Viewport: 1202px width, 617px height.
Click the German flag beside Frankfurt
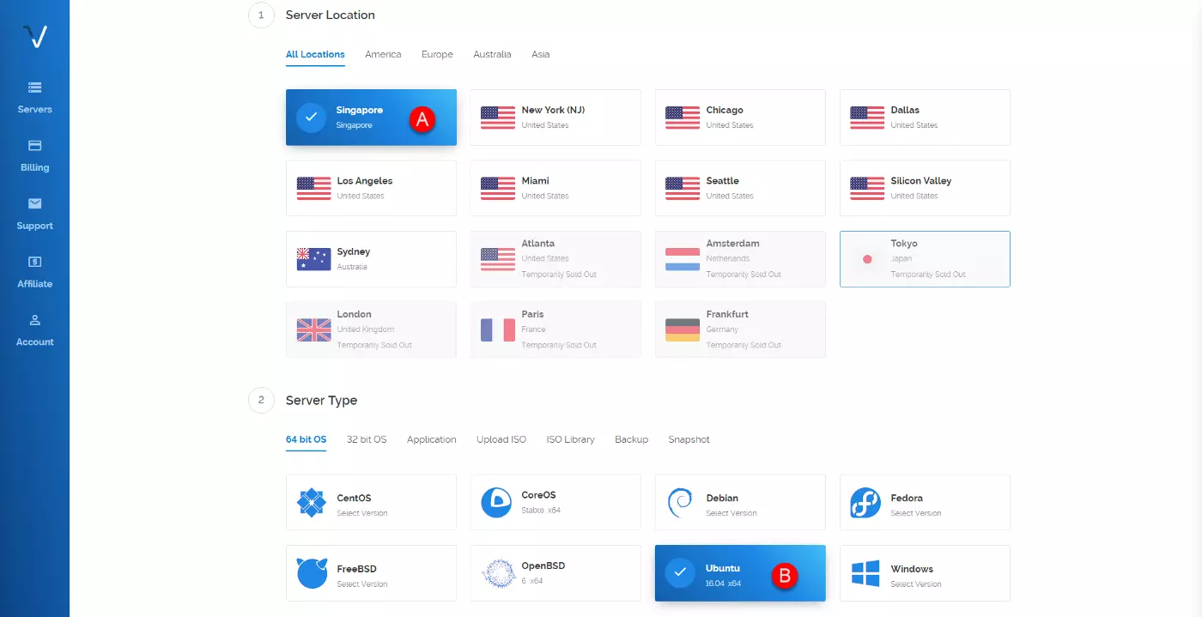click(683, 330)
